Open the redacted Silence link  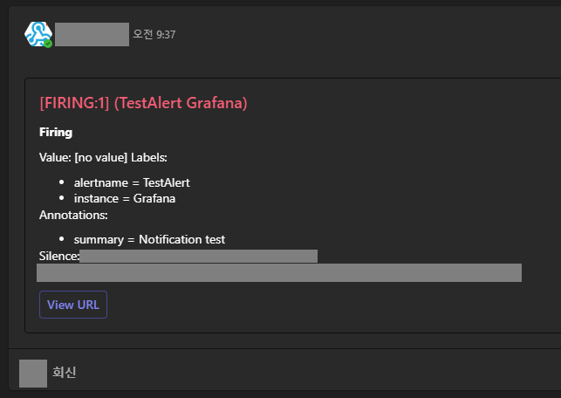pyautogui.click(x=198, y=256)
